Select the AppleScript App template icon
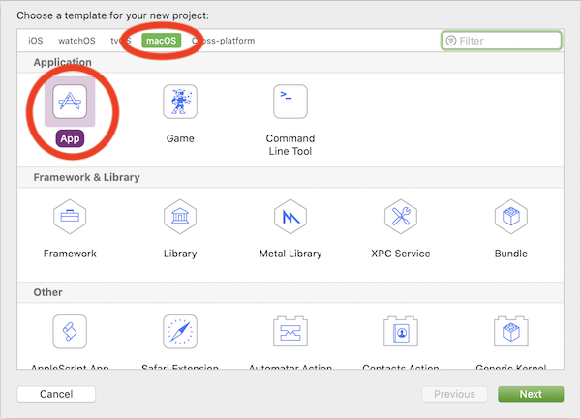The height and width of the screenshot is (419, 581). [70, 332]
